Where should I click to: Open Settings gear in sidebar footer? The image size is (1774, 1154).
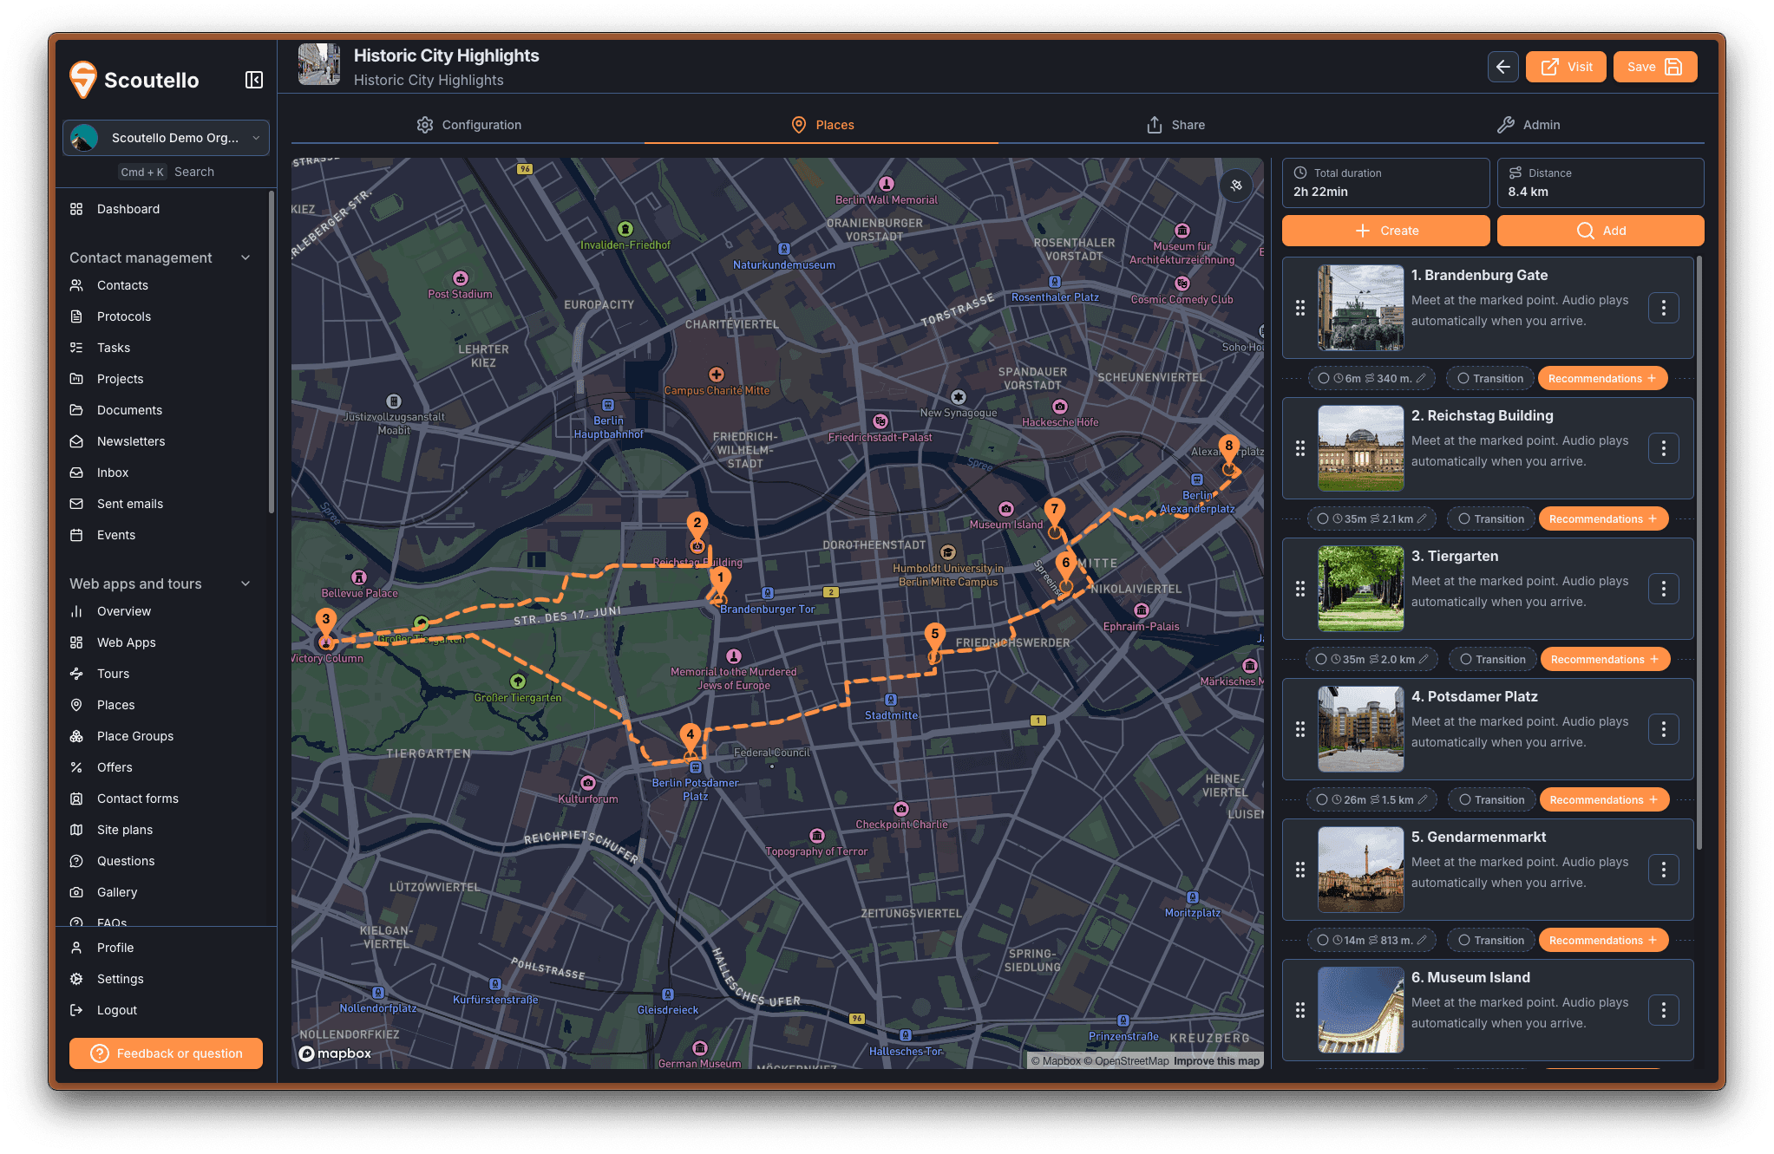click(76, 979)
